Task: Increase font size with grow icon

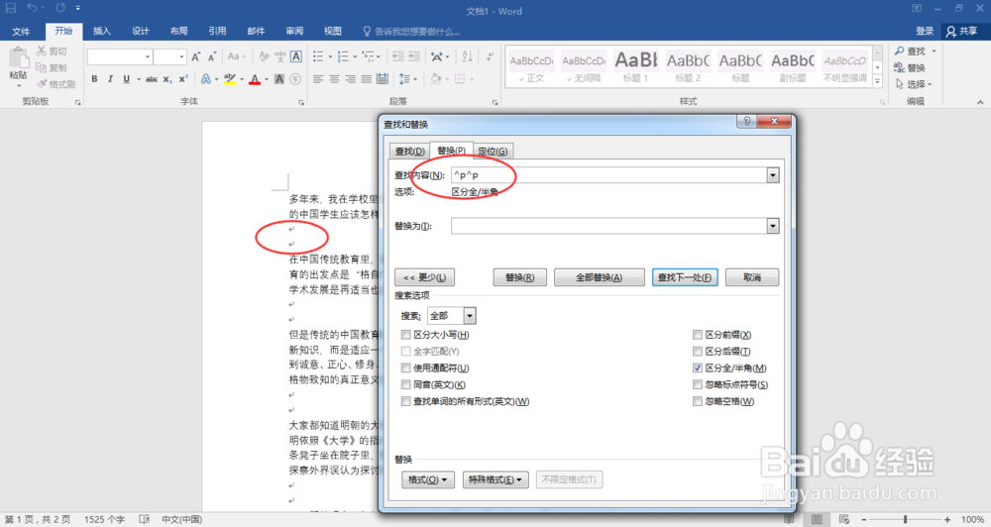Action: pyautogui.click(x=196, y=56)
